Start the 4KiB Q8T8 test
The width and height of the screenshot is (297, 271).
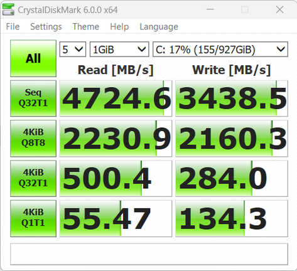tap(33, 138)
